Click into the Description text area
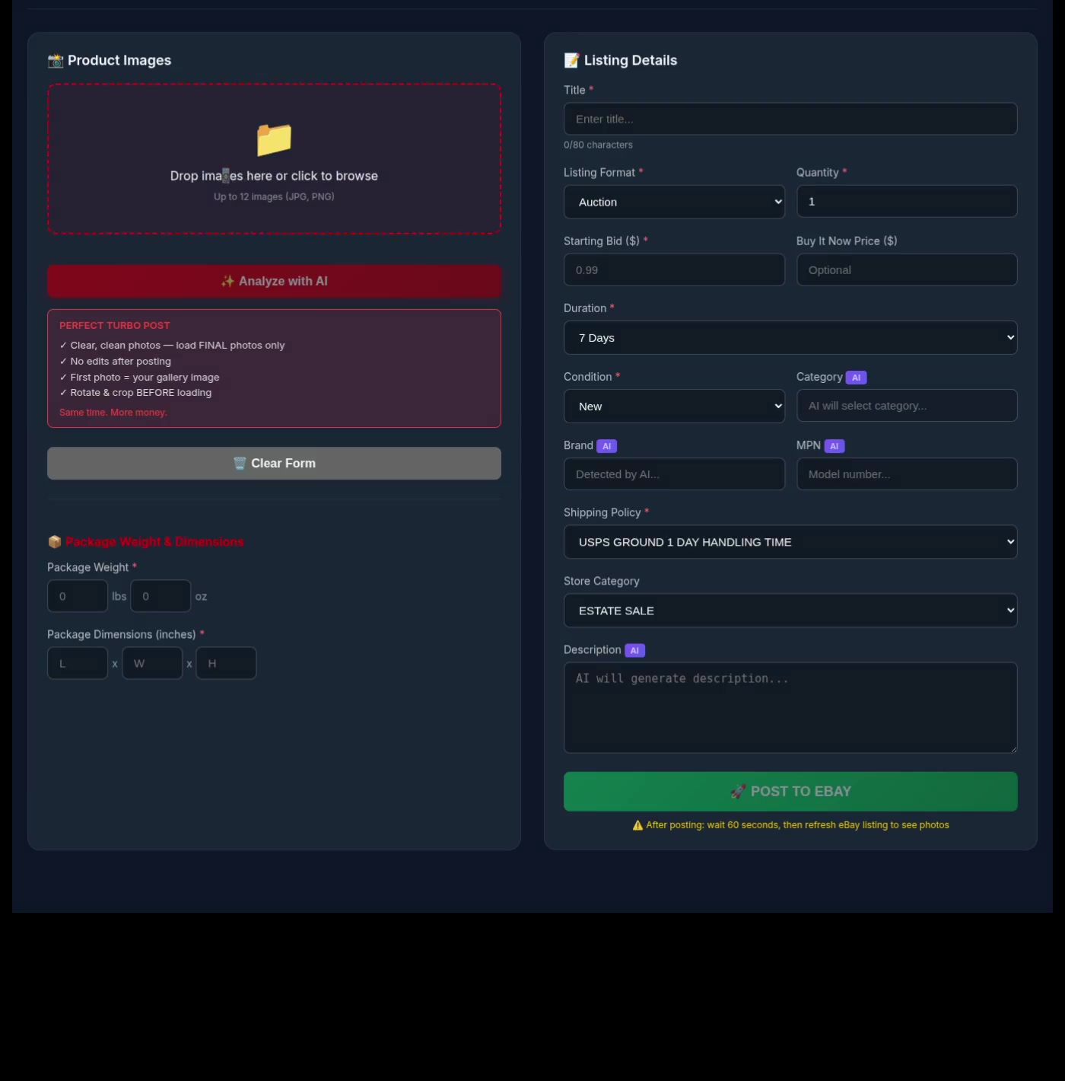The width and height of the screenshot is (1065, 1081). 790,708
